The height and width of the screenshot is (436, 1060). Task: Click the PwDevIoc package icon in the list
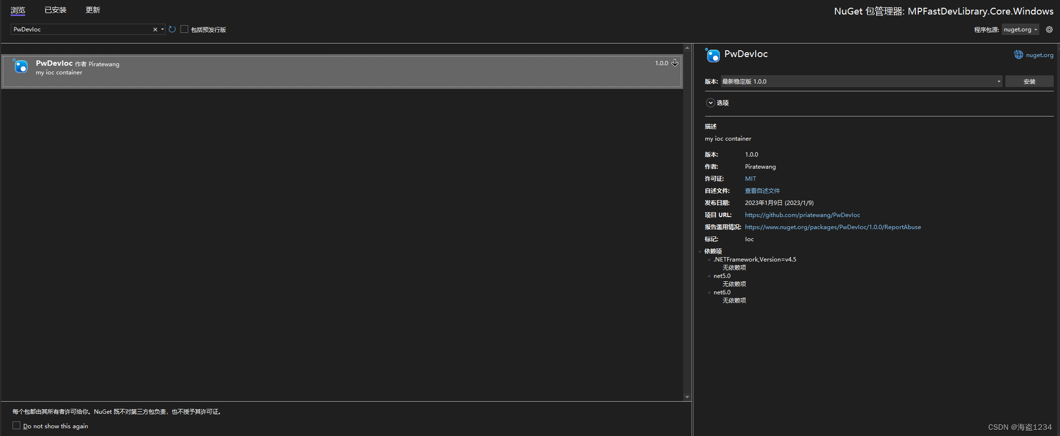20,66
